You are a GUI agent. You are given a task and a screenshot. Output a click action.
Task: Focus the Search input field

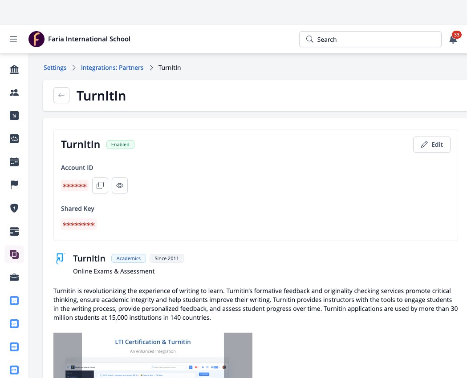pos(370,39)
